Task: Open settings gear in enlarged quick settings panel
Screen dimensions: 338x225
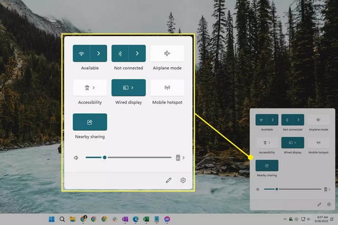Action: (183, 180)
